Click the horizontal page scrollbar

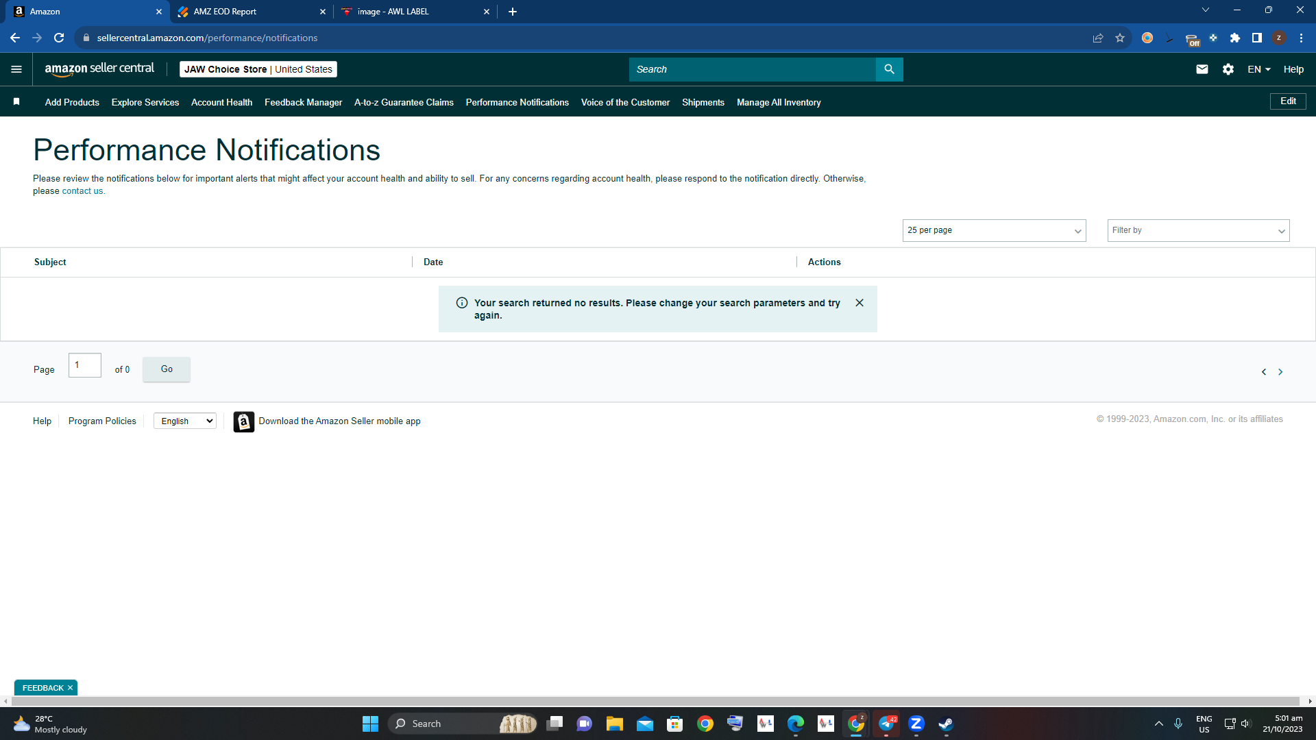[657, 702]
